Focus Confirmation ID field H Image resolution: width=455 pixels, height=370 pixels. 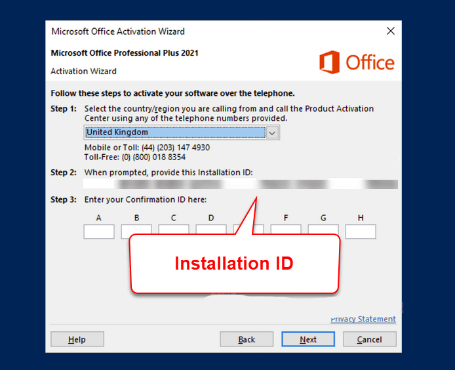[361, 232]
